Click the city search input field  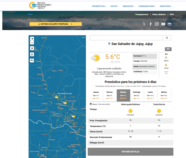126,38
